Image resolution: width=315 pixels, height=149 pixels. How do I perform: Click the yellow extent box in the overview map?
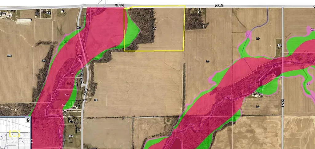pyautogui.click(x=14, y=134)
